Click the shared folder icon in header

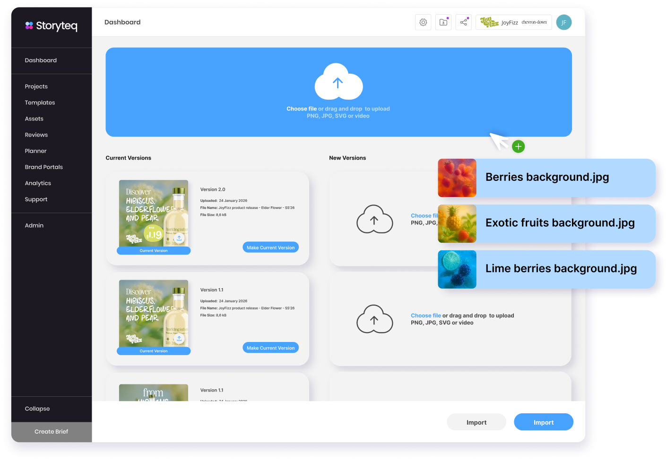[443, 22]
